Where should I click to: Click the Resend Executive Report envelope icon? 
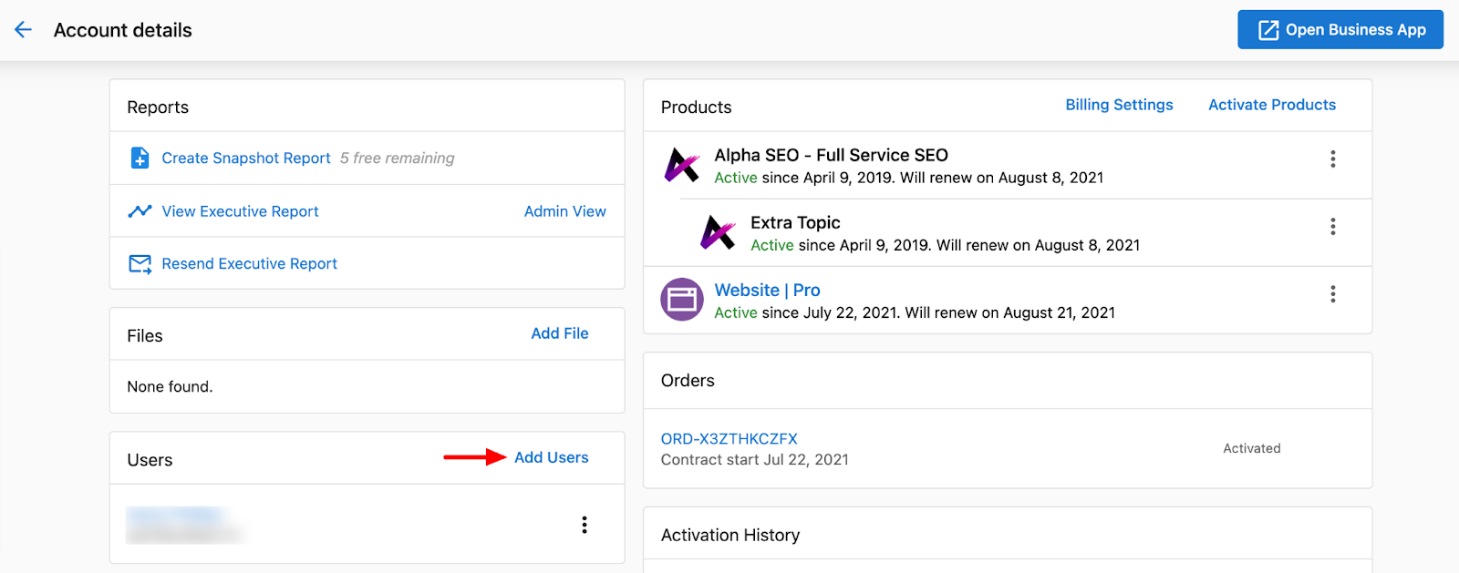point(140,264)
